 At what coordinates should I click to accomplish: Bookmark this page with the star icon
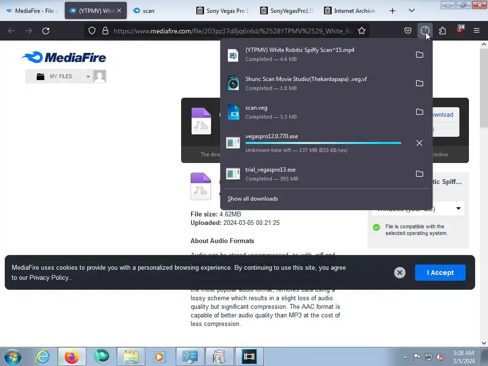click(x=362, y=31)
